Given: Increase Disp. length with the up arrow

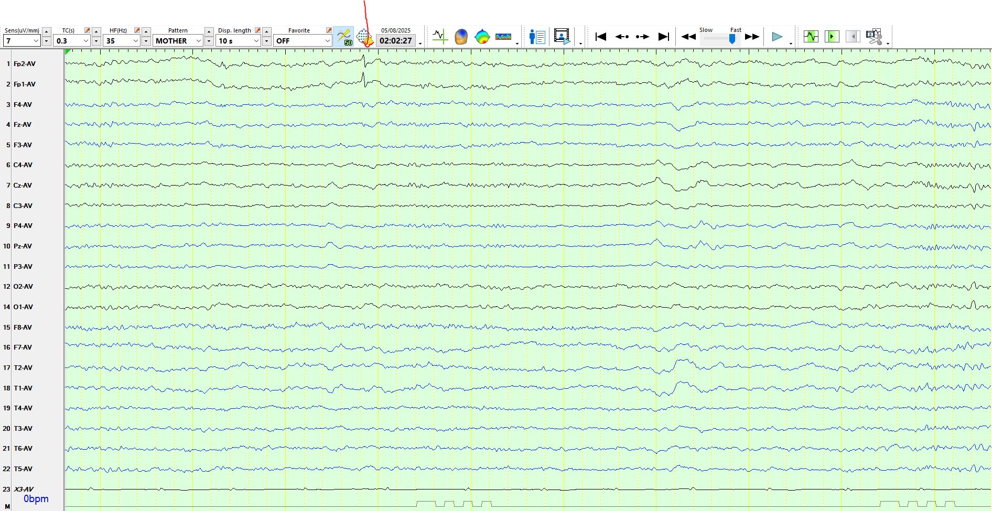Looking at the screenshot, I should [x=267, y=31].
